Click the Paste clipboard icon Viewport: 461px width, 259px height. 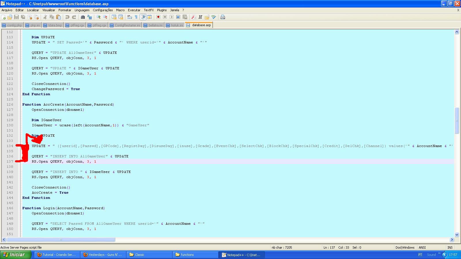pos(58,17)
